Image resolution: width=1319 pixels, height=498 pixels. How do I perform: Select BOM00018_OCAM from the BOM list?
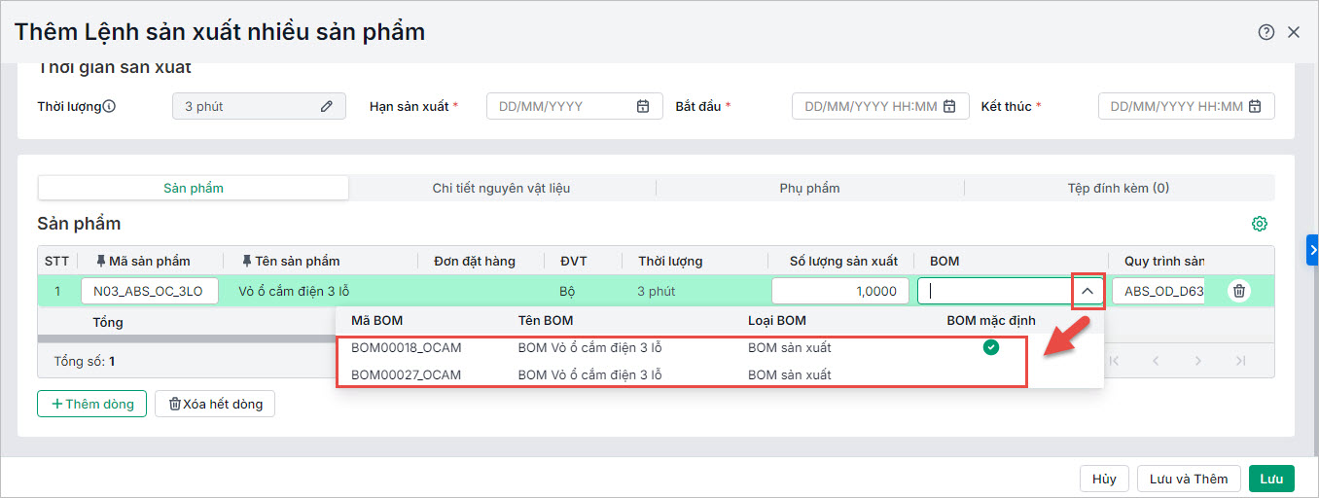pos(406,347)
